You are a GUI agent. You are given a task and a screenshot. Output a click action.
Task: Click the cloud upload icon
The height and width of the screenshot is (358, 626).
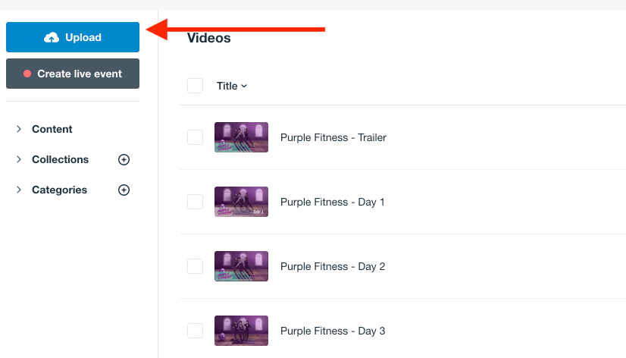(52, 38)
